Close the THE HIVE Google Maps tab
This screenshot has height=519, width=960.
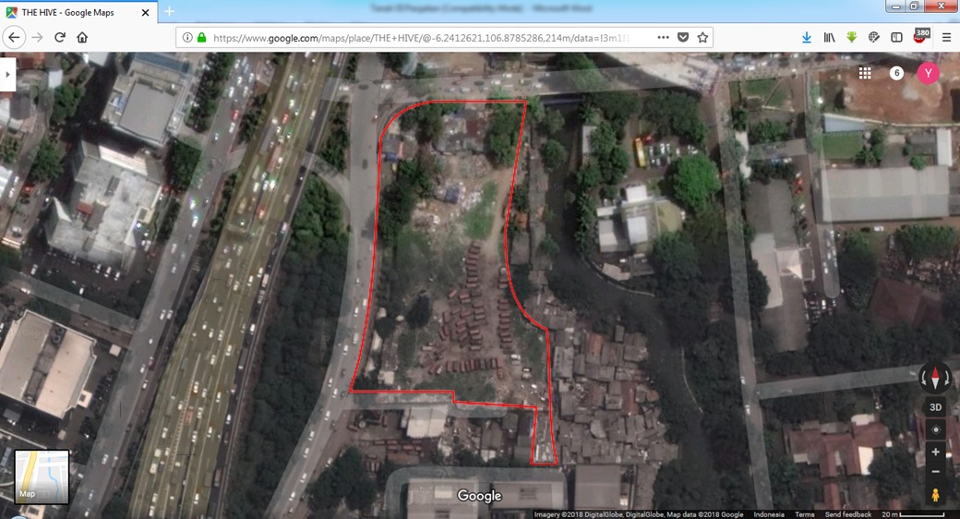pos(145,12)
